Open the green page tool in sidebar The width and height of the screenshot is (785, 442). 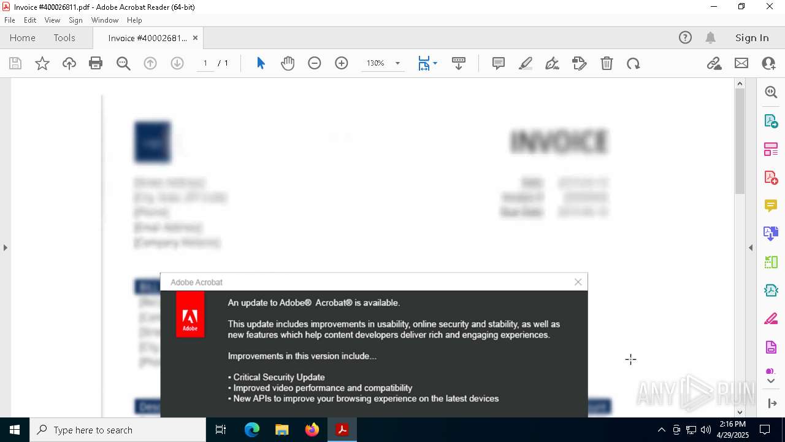[771, 262]
